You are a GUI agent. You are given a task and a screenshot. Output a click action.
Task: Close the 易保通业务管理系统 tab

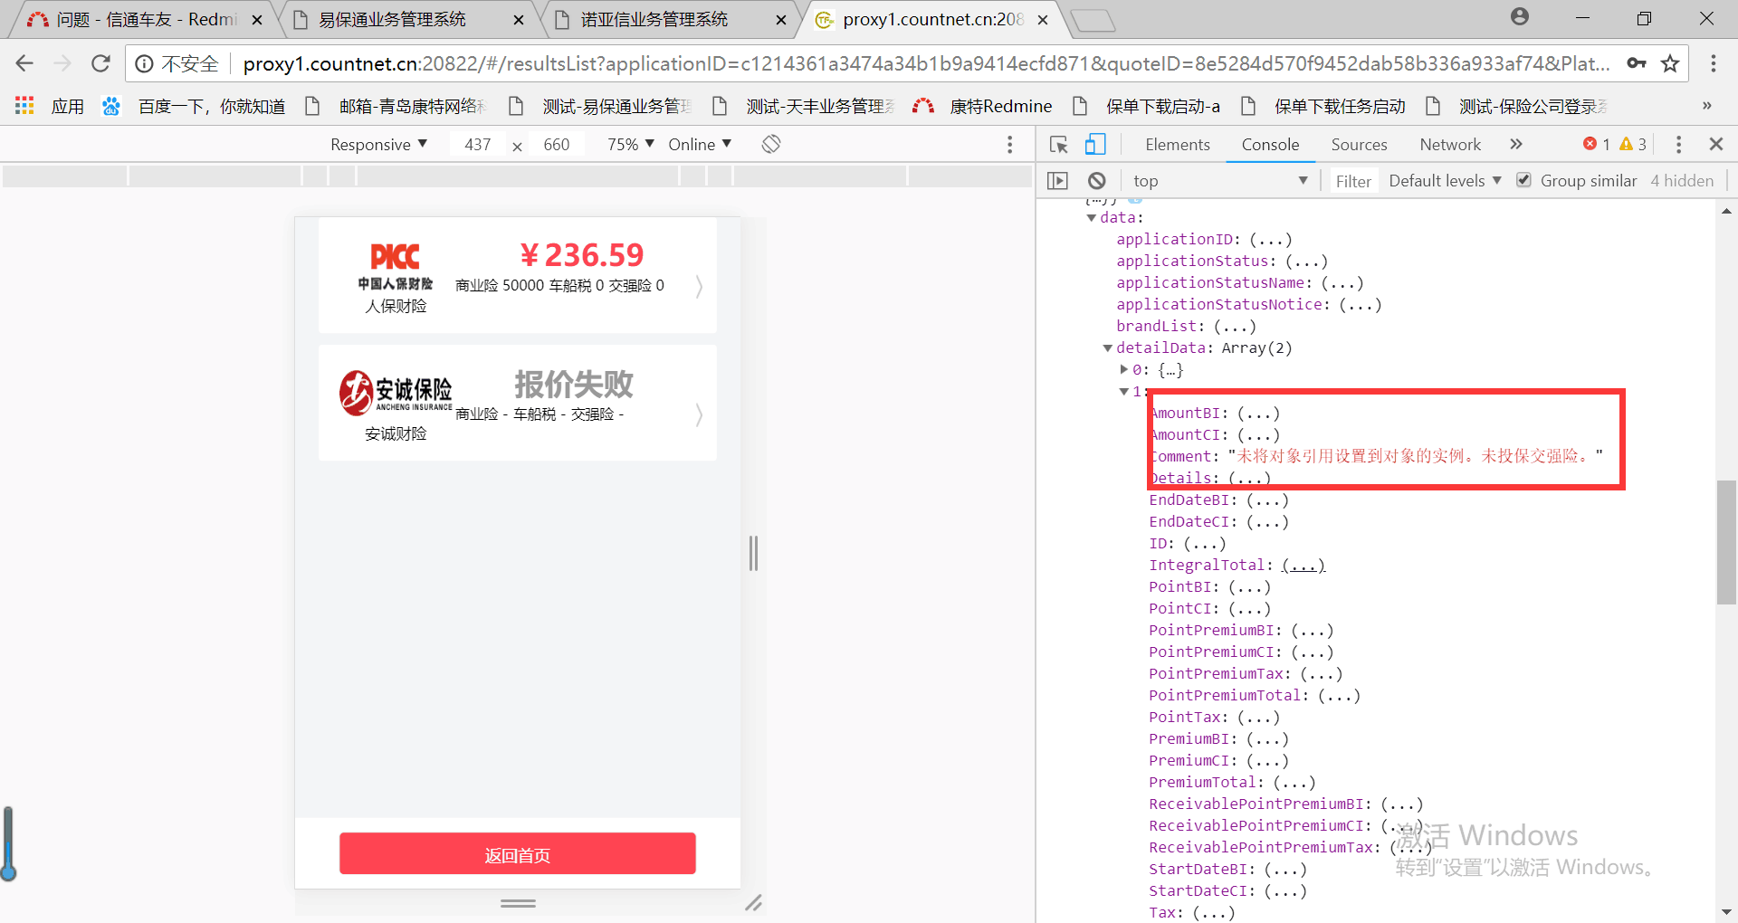pyautogui.click(x=519, y=20)
